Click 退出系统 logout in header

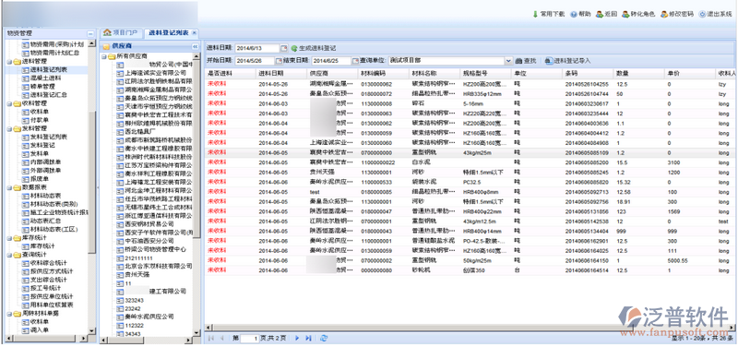[x=715, y=14]
